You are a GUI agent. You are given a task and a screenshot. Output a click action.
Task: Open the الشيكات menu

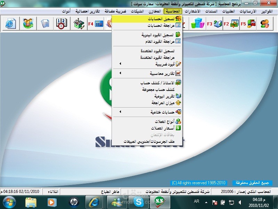tap(137, 11)
